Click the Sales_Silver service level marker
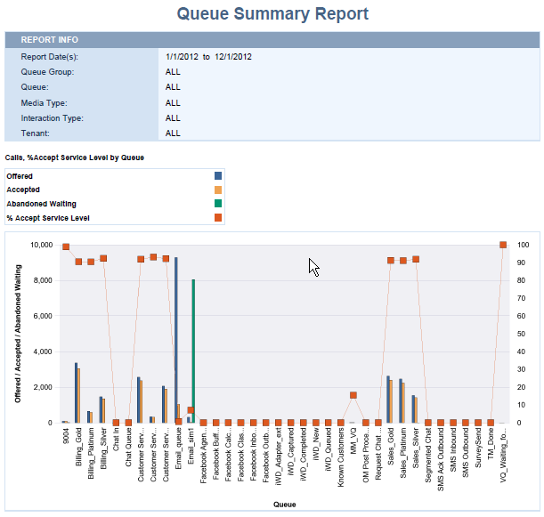 tap(416, 259)
